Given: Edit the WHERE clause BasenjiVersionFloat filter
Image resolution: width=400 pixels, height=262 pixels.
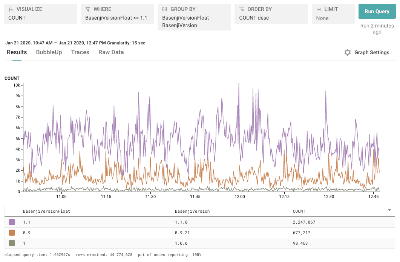Looking at the screenshot, I should (116, 18).
